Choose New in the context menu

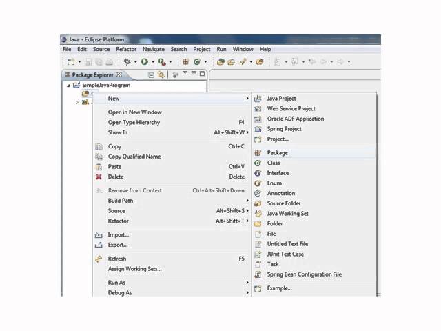(x=172, y=99)
